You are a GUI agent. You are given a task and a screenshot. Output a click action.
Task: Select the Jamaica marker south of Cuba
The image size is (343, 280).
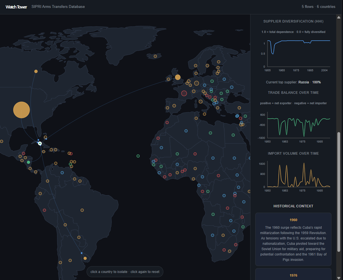tap(43, 152)
